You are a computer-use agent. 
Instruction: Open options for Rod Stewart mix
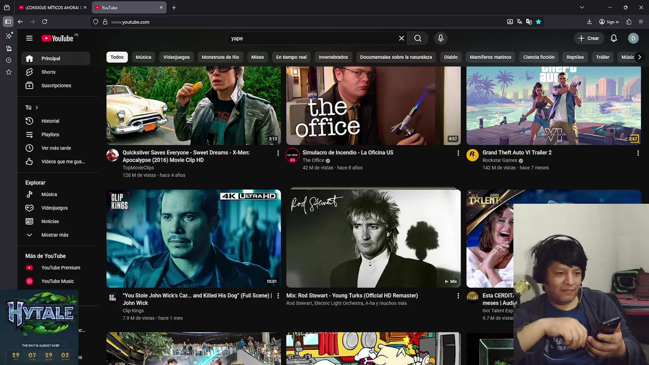pyautogui.click(x=458, y=296)
